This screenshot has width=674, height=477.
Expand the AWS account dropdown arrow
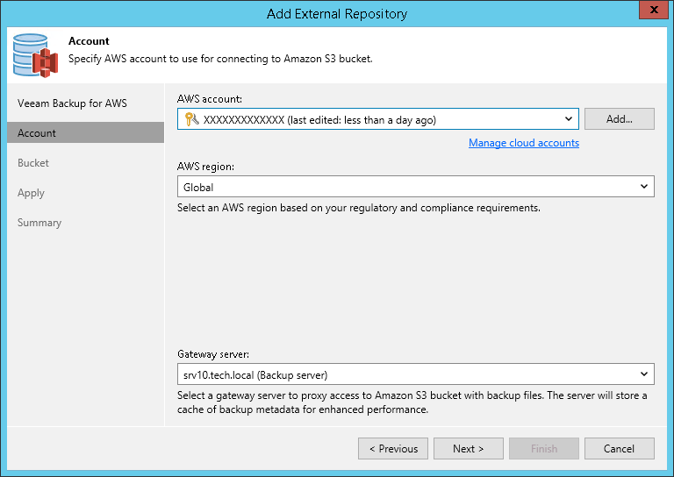[x=569, y=119]
